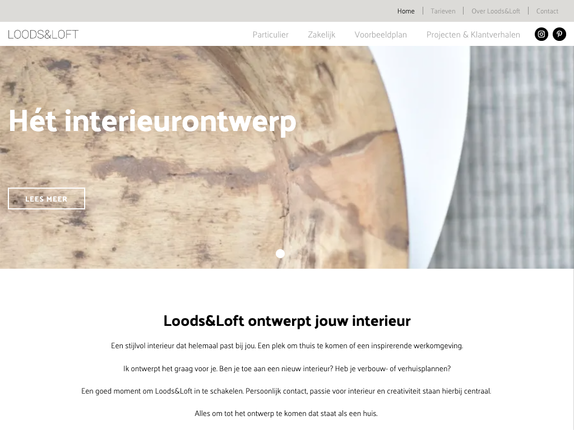Open the Particulier menu
The height and width of the screenshot is (430, 574).
tap(271, 35)
